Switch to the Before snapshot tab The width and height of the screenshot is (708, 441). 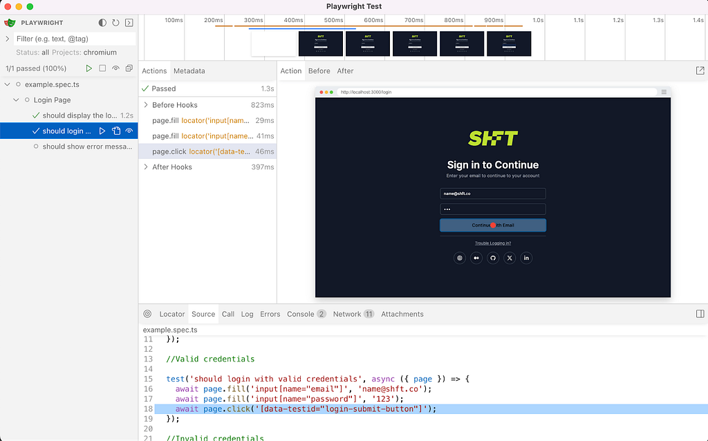coord(319,71)
